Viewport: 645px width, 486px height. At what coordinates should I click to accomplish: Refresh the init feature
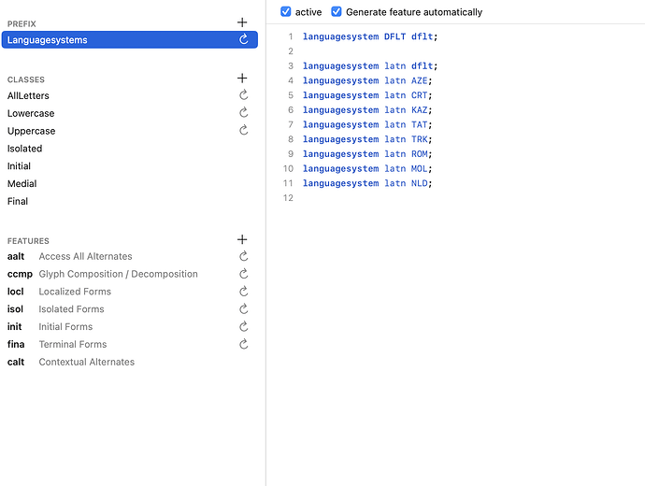click(244, 327)
